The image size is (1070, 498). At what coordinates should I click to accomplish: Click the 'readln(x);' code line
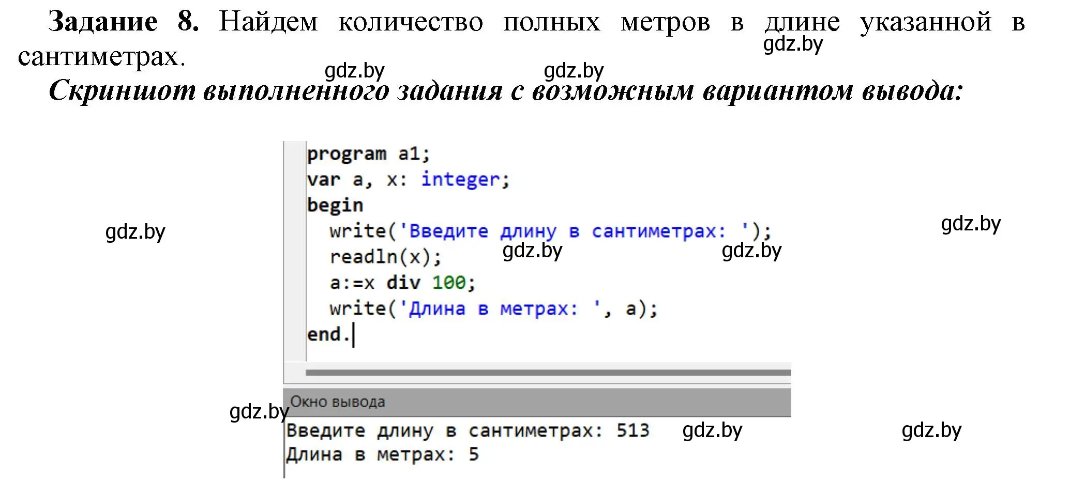point(385,257)
